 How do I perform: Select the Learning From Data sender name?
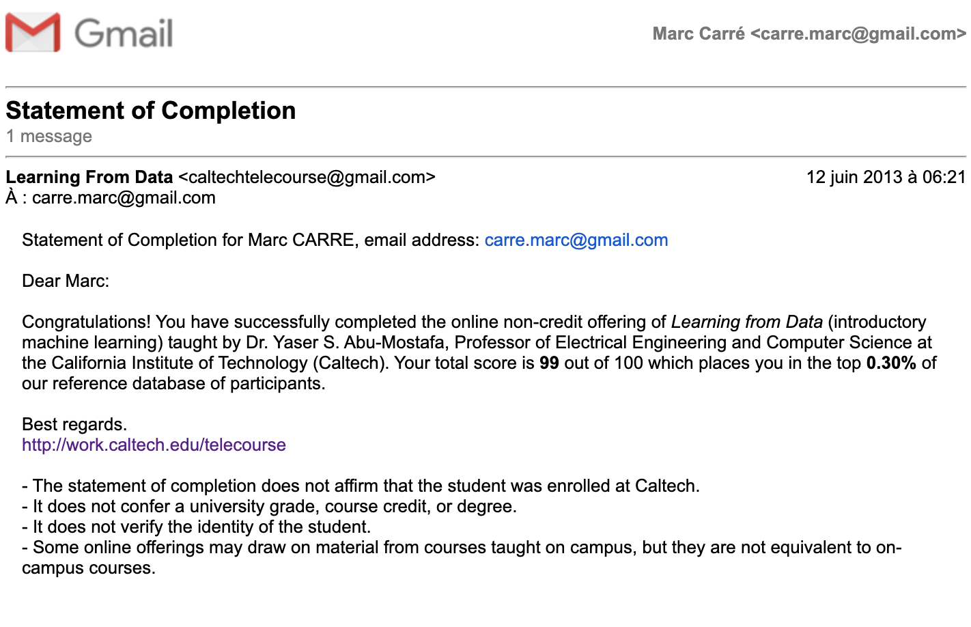pyautogui.click(x=89, y=177)
